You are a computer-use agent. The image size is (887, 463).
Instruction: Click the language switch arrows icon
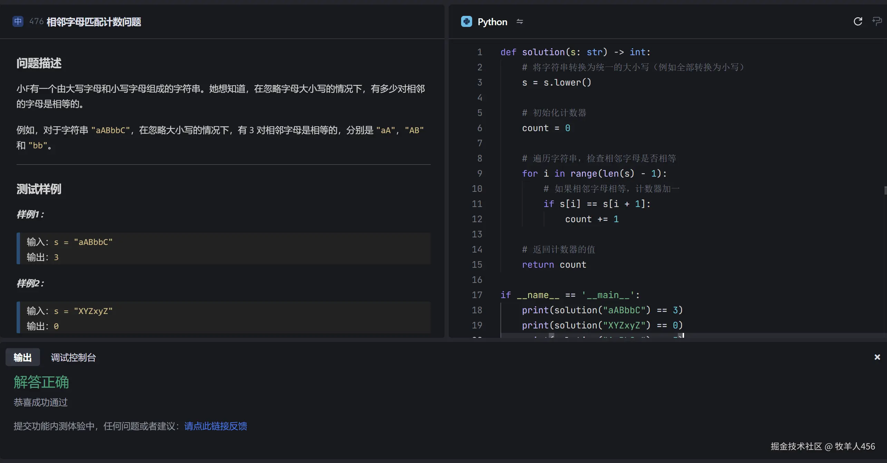519,22
